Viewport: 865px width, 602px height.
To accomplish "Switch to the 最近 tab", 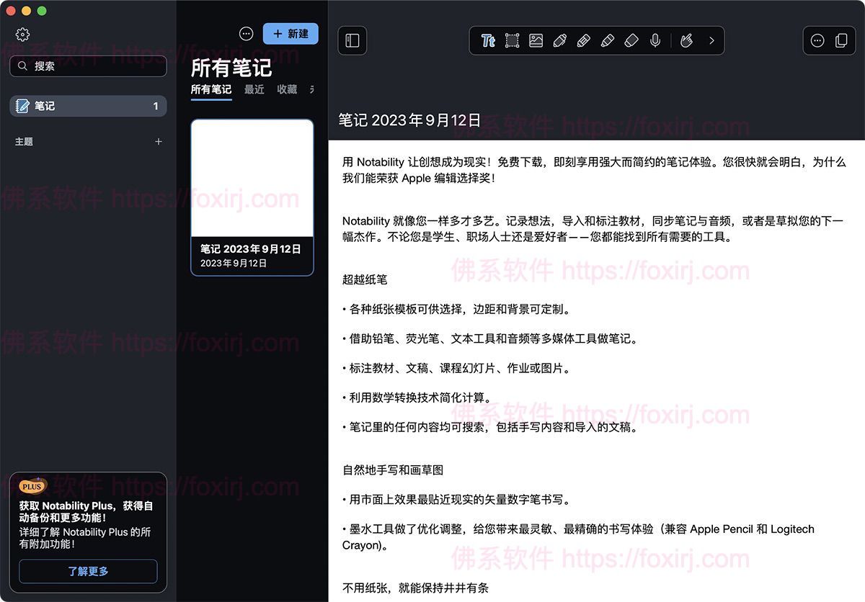I will click(x=254, y=89).
